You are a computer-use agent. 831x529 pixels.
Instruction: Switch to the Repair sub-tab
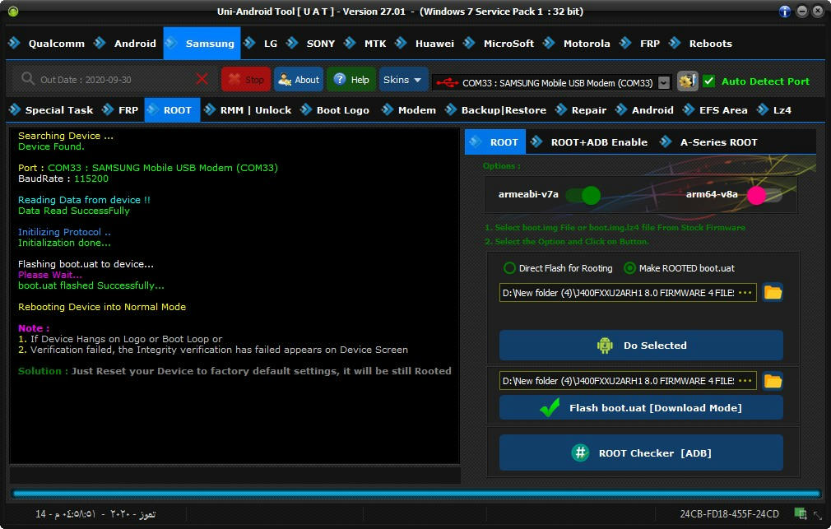582,110
